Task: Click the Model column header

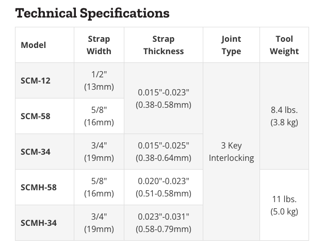Action: point(34,45)
